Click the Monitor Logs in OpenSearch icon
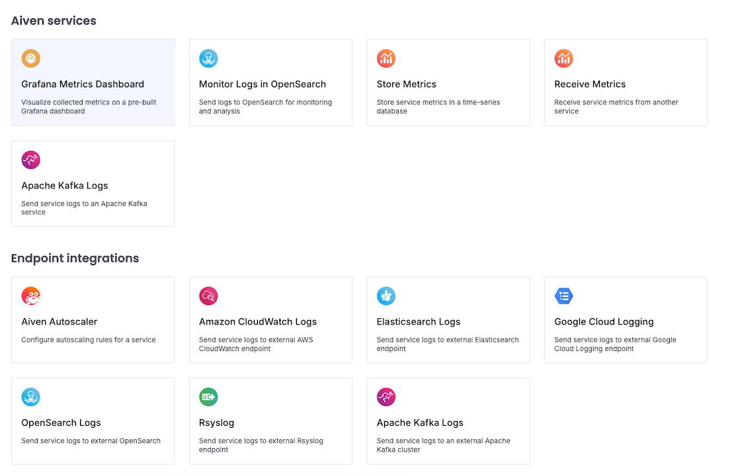The width and height of the screenshot is (736, 476). (208, 58)
